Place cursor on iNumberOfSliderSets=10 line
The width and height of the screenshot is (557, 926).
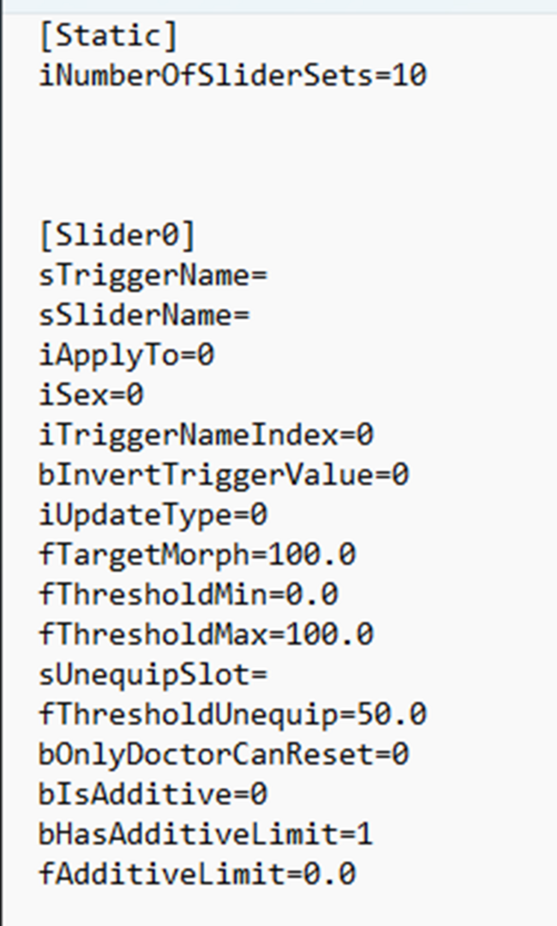pos(233,75)
